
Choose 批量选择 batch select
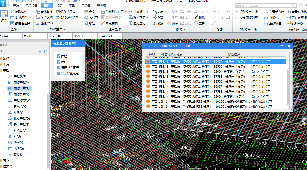tap(19, 17)
